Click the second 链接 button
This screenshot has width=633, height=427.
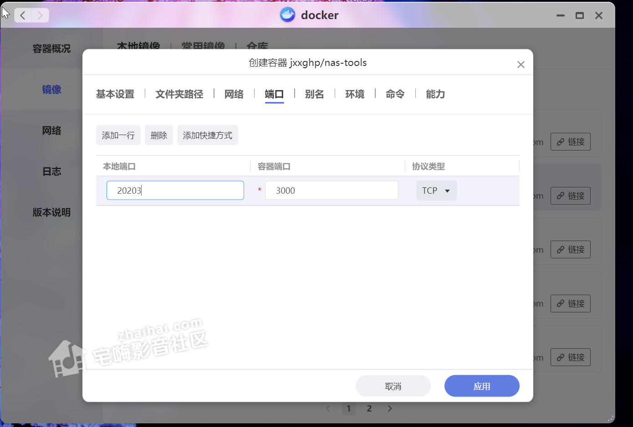point(571,196)
